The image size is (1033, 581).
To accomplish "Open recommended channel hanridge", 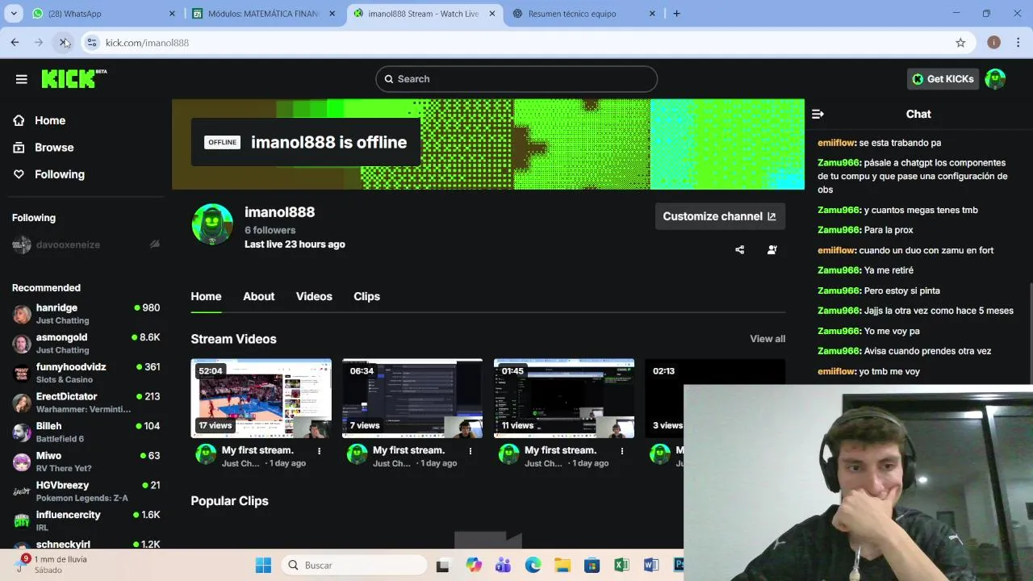I will [86, 314].
